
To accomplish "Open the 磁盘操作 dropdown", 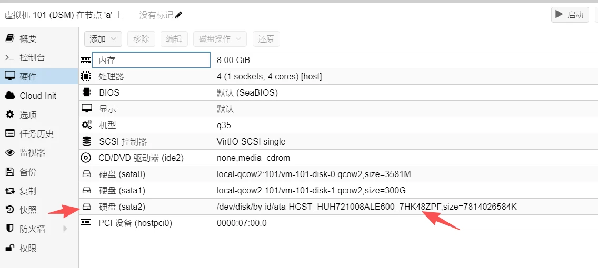I will tap(220, 39).
